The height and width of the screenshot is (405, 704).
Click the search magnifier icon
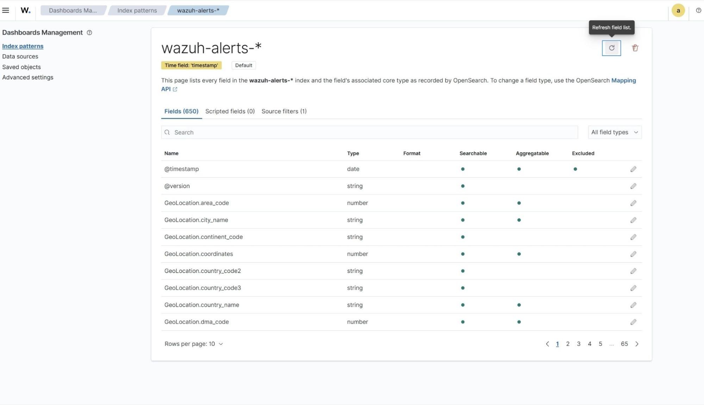[x=167, y=132]
